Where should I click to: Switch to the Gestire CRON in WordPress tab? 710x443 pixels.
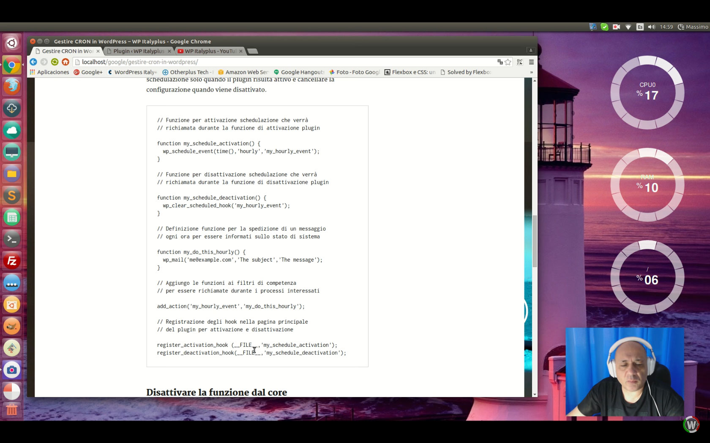[x=67, y=51]
